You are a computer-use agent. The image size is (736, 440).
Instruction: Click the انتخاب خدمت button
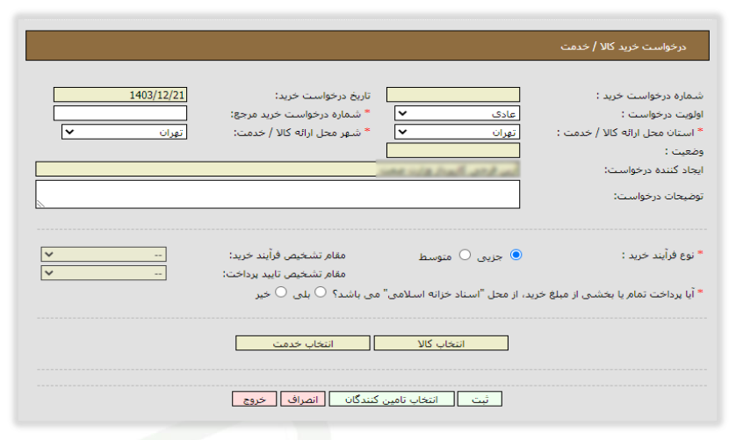pyautogui.click(x=303, y=343)
